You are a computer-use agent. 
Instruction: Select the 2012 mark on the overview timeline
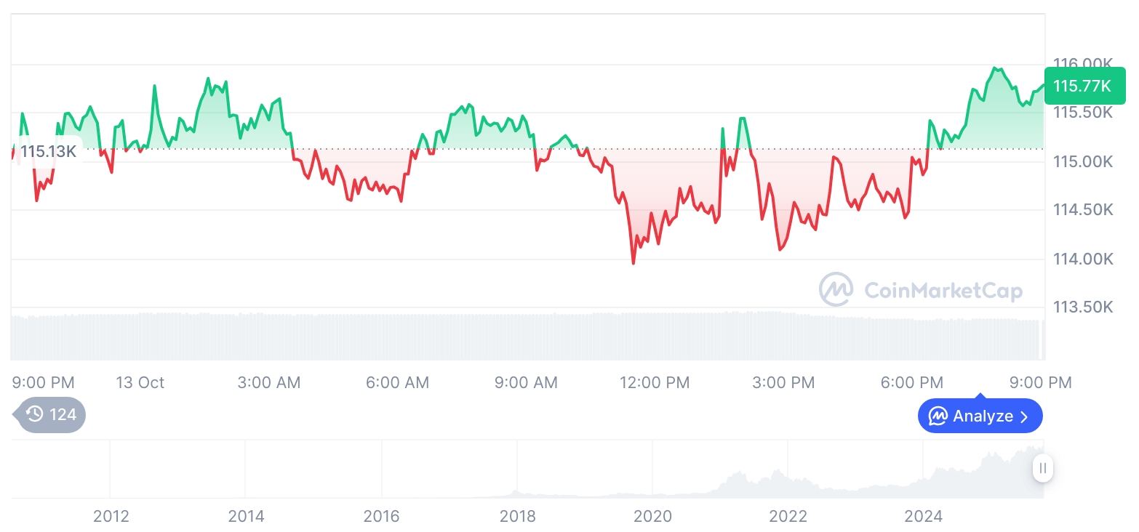[111, 516]
